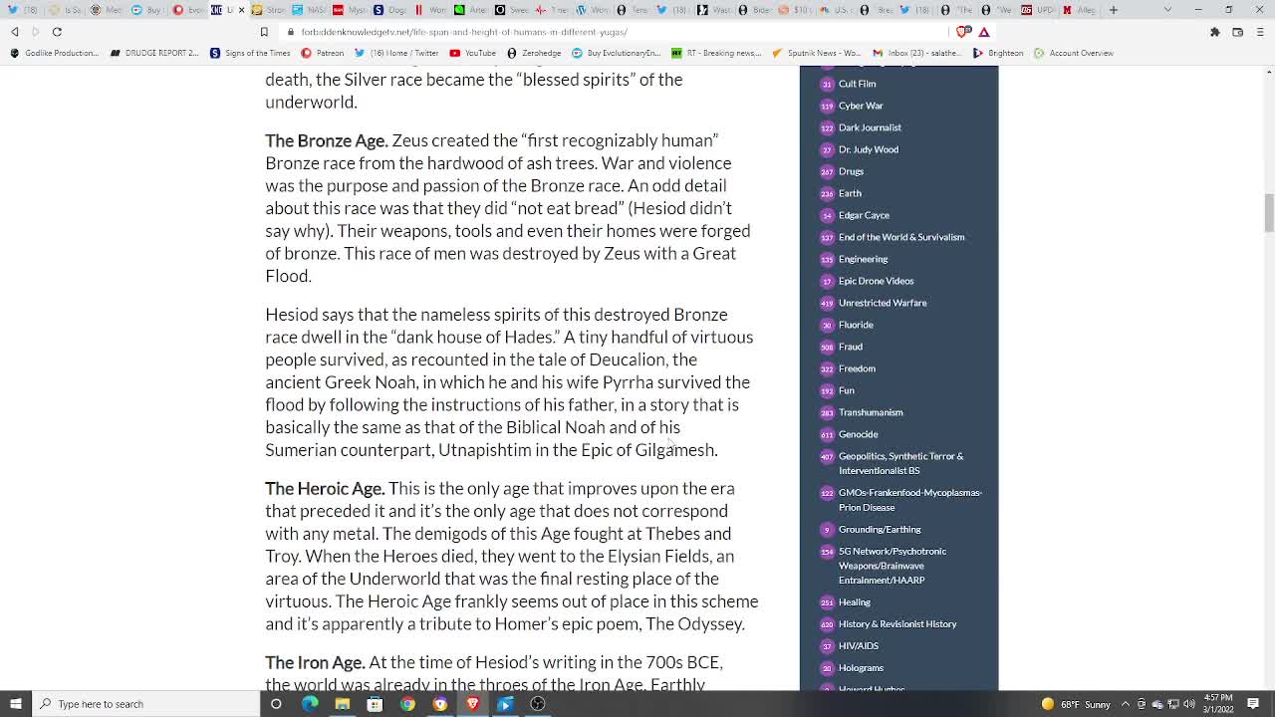
Task: Select Edgar Cayce category
Action: [864, 215]
